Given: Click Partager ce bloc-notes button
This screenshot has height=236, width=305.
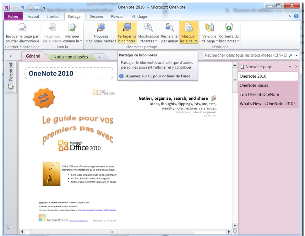Looking at the screenshot, I should [x=127, y=32].
